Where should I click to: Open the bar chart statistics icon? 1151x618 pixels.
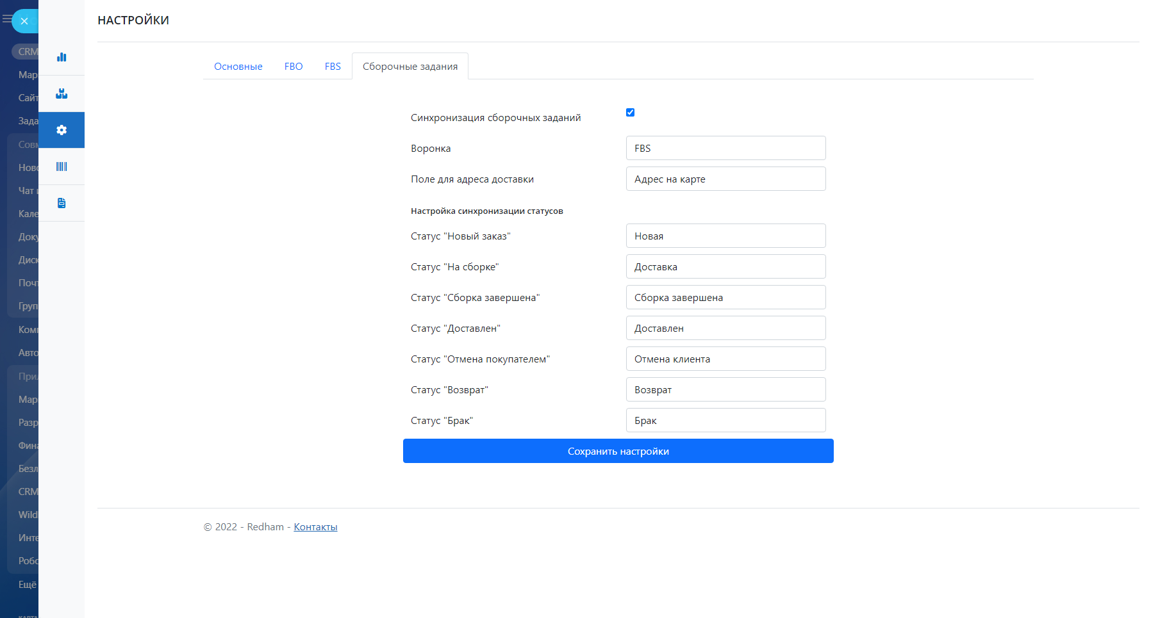point(62,57)
